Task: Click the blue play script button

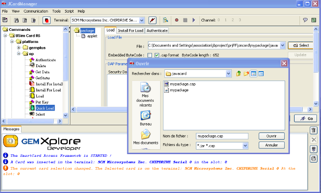Action: pyautogui.click(x=194, y=20)
